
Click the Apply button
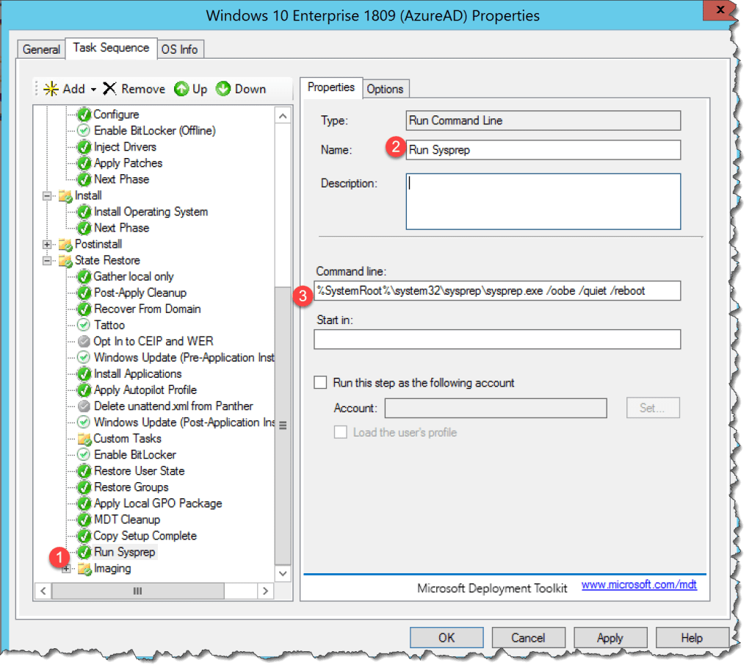[610, 637]
